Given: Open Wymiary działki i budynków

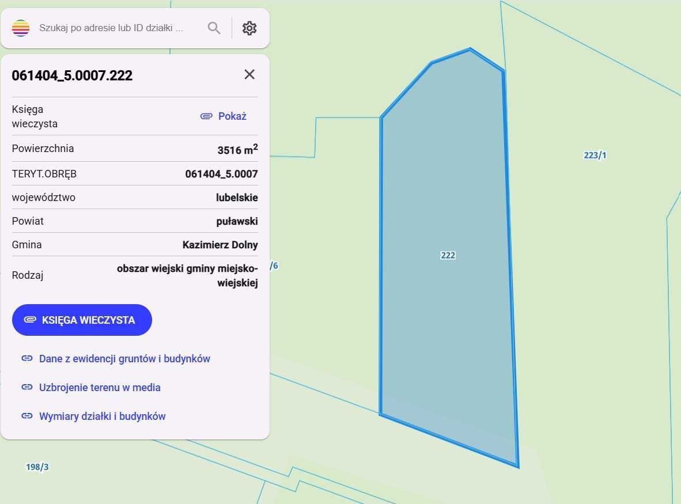Looking at the screenshot, I should pyautogui.click(x=102, y=416).
